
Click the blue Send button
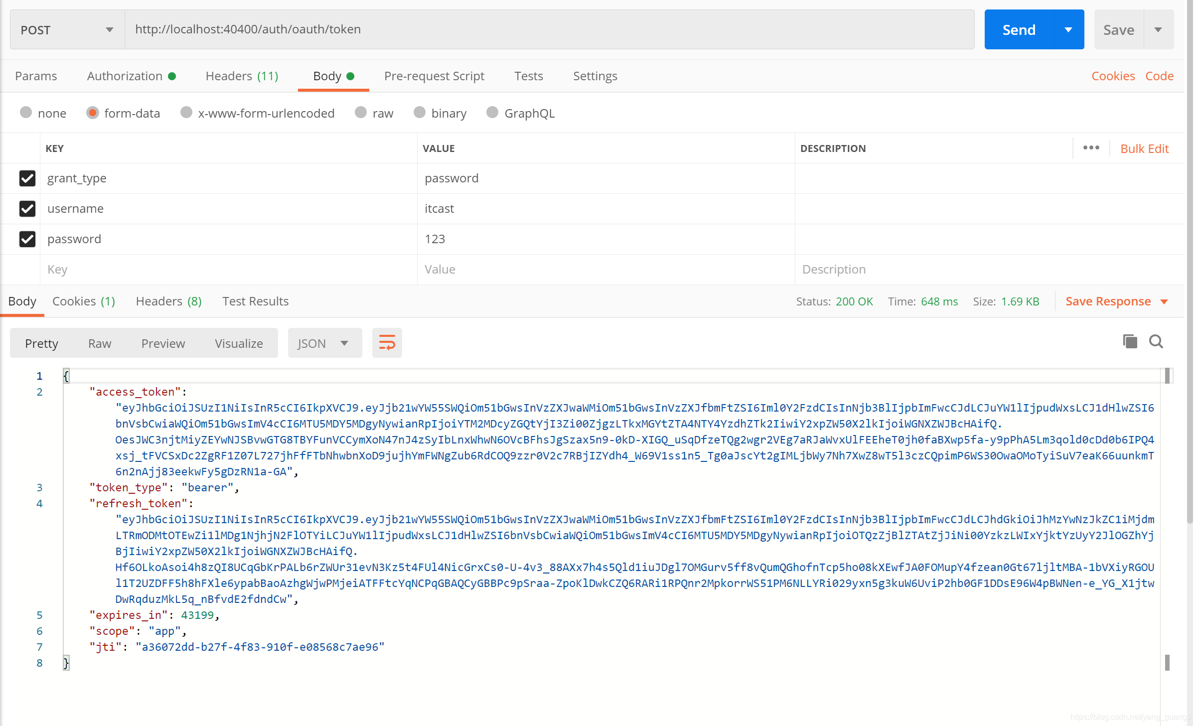[1019, 30]
